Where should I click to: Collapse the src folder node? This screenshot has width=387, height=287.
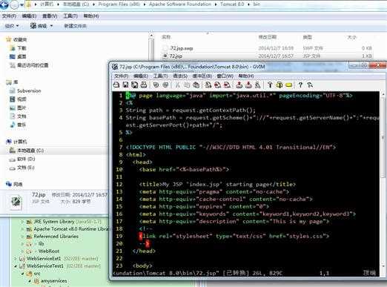23,274
